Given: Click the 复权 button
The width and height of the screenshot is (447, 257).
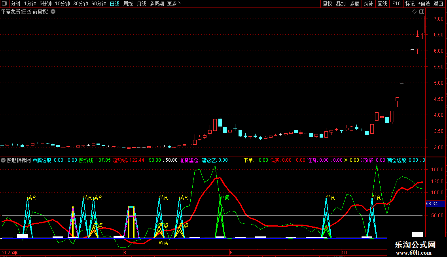Looking at the screenshot, I should point(327,4).
